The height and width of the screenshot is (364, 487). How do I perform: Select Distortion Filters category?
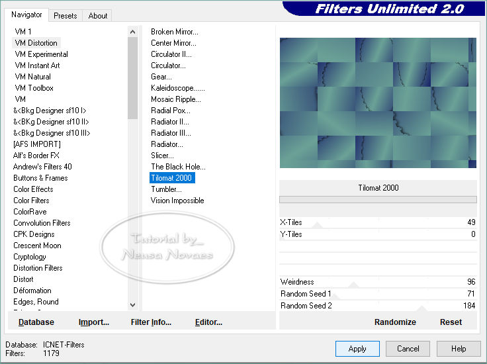tap(38, 268)
